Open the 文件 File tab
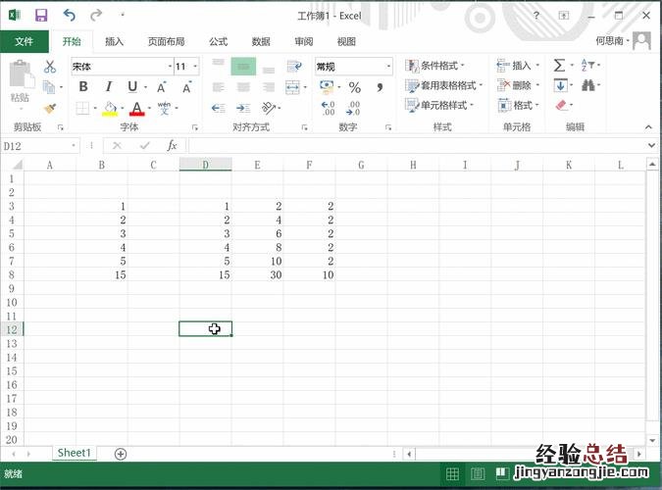Viewport: 662px width, 490px height. coord(25,41)
